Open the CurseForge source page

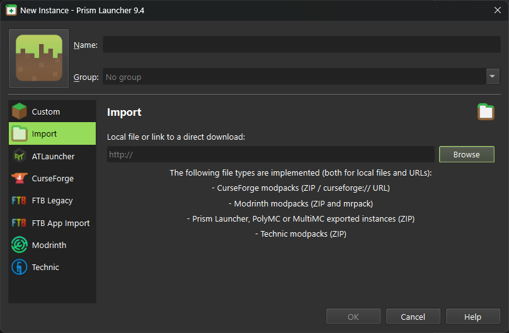coord(53,178)
